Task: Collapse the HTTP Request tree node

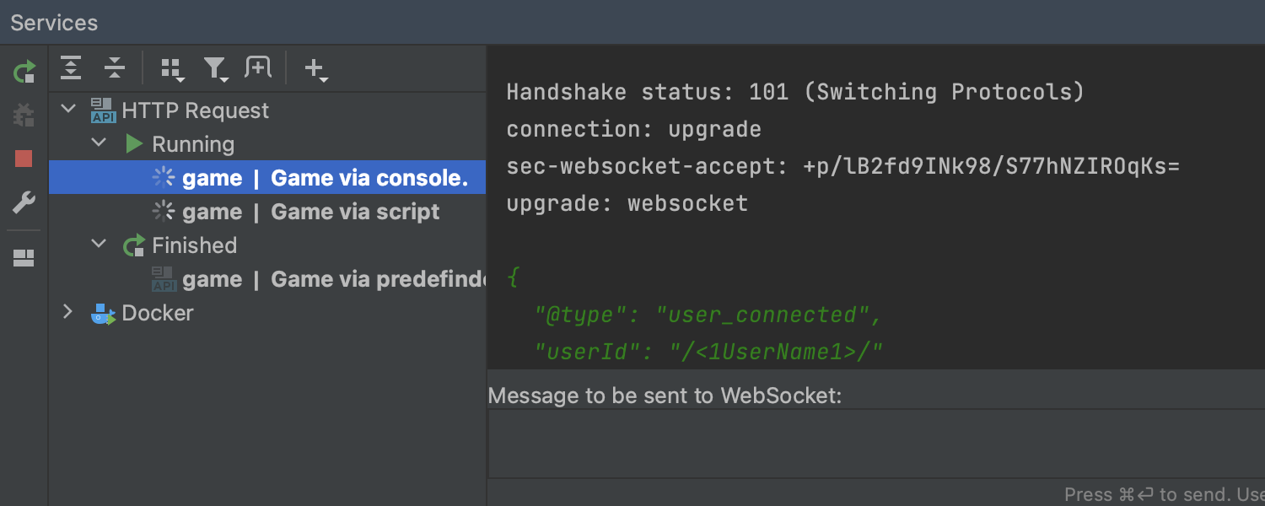Action: pyautogui.click(x=69, y=110)
